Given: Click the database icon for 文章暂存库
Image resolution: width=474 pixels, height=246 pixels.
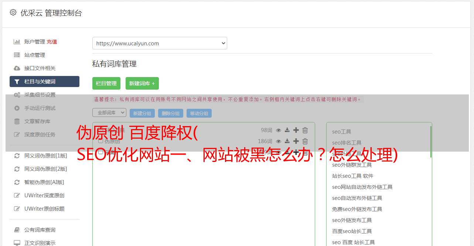Looking at the screenshot, I should click(x=17, y=121).
